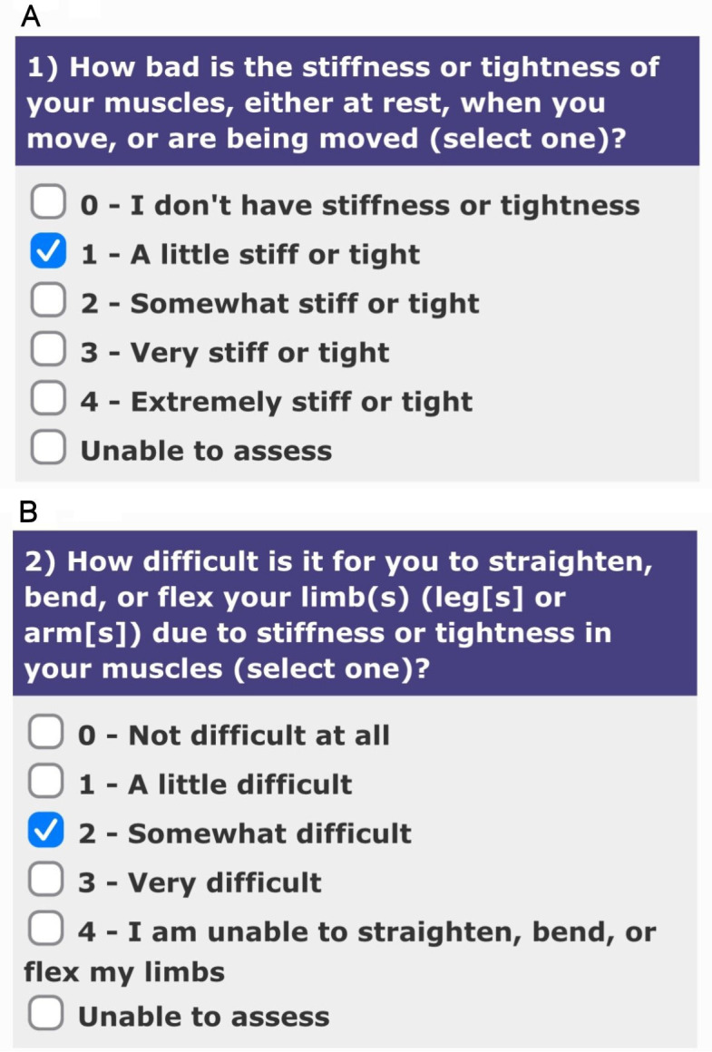Mark 'Unable to assess' under question 1

click(x=48, y=447)
